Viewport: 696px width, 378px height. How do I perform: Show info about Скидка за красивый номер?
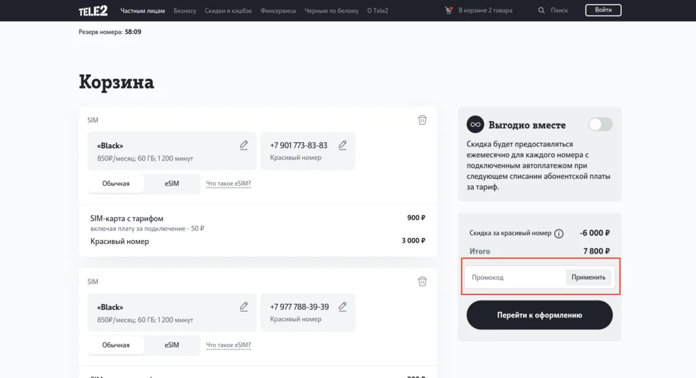point(559,233)
